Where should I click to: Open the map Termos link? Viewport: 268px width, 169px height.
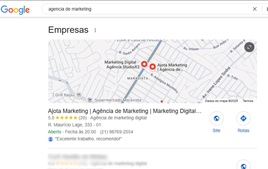(x=248, y=101)
